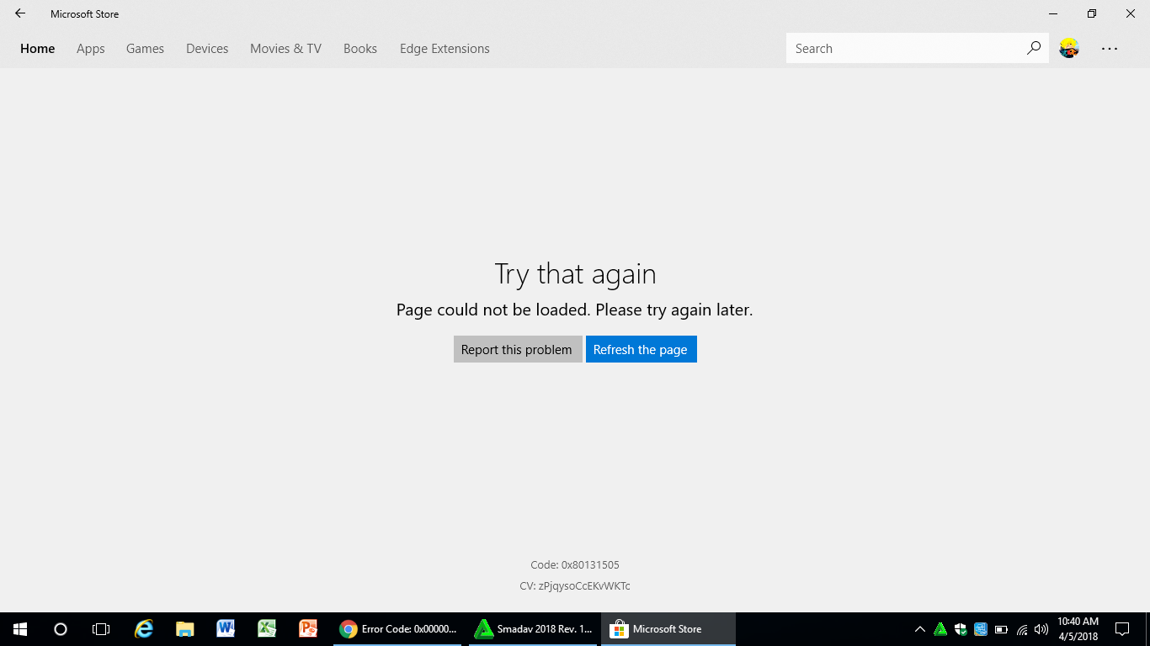Go to Movies & TV tab
This screenshot has width=1150, height=646.
[x=285, y=49]
